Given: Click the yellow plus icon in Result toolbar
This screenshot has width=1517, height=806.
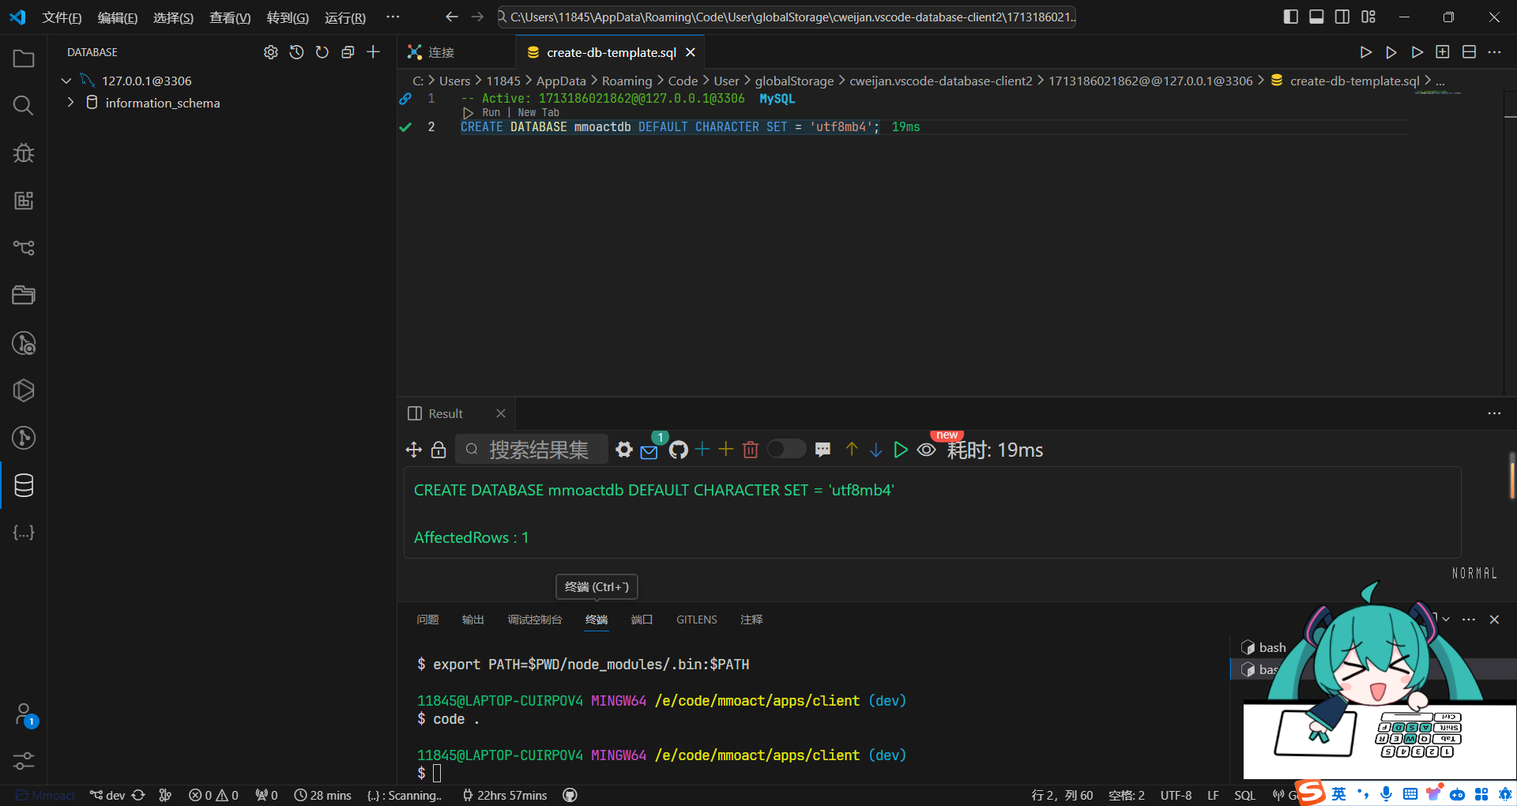Looking at the screenshot, I should (726, 450).
